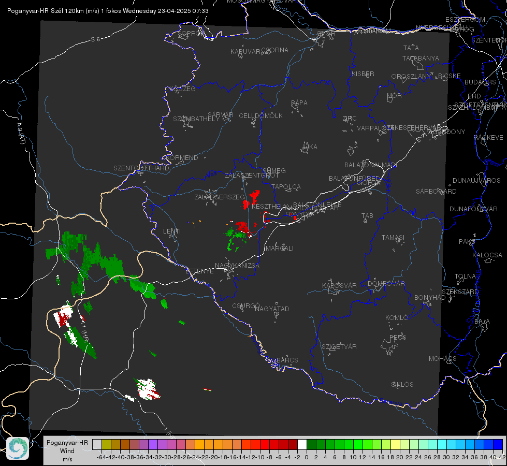Click the TATABANYA city label
Screen dimensions: 507x466
click(421, 59)
